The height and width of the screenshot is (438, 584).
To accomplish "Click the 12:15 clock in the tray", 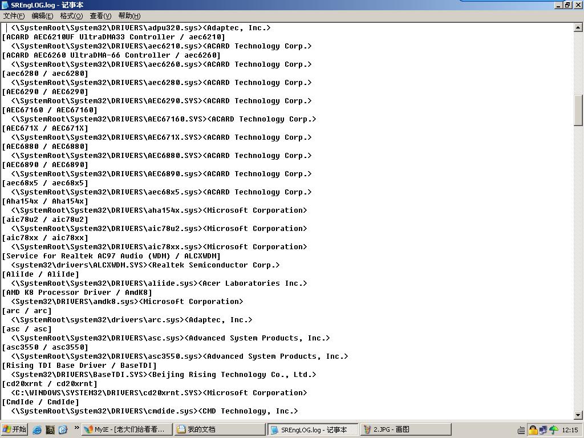I will click(570, 430).
